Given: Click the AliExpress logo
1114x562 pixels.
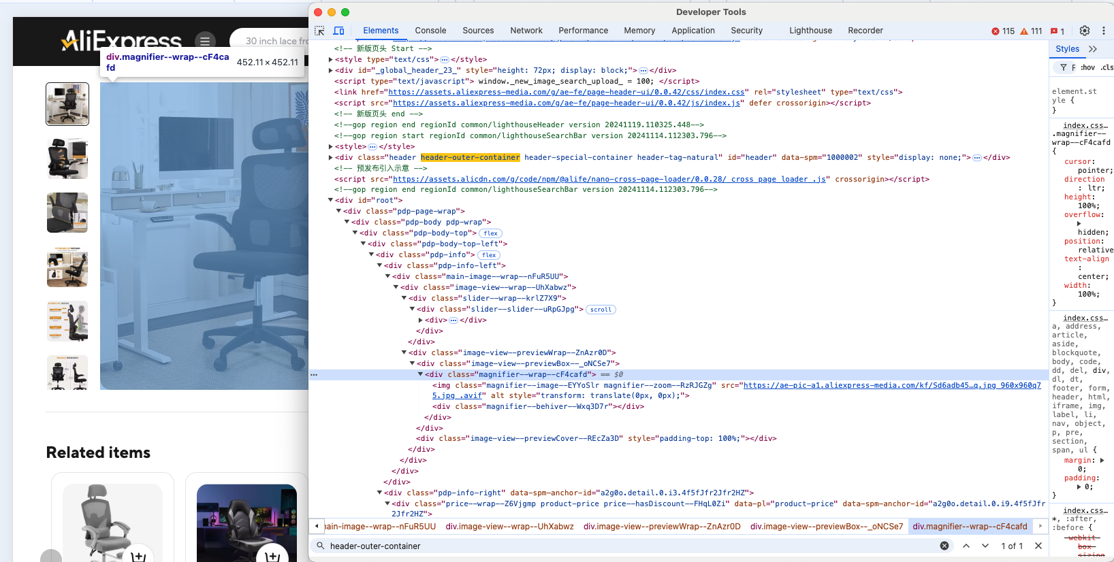Looking at the screenshot, I should [122, 41].
